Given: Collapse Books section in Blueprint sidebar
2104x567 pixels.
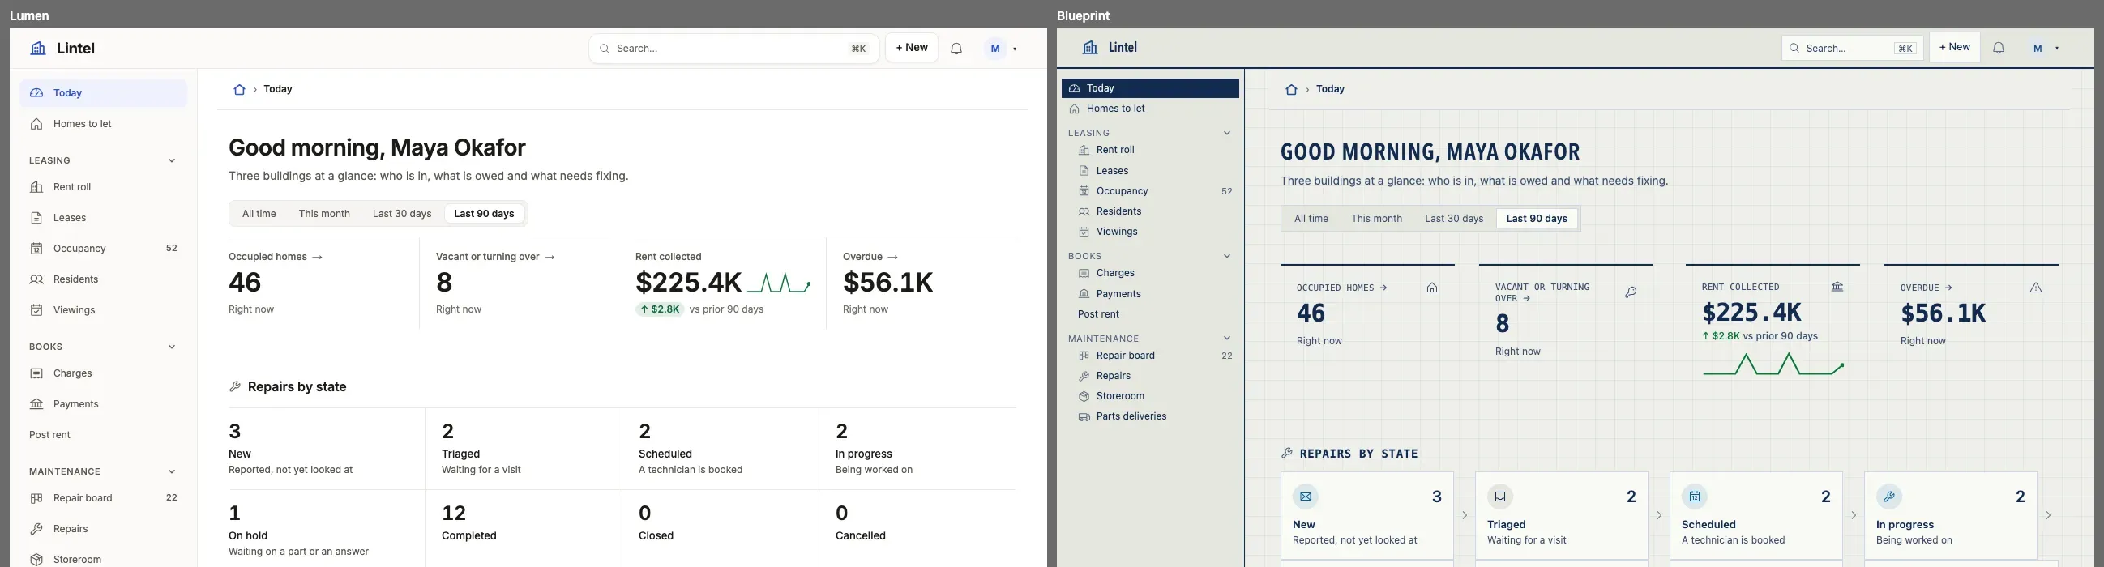Looking at the screenshot, I should click(1227, 256).
